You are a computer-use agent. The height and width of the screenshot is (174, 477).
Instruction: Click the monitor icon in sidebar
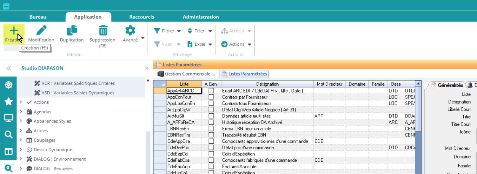pyautogui.click(x=8, y=118)
